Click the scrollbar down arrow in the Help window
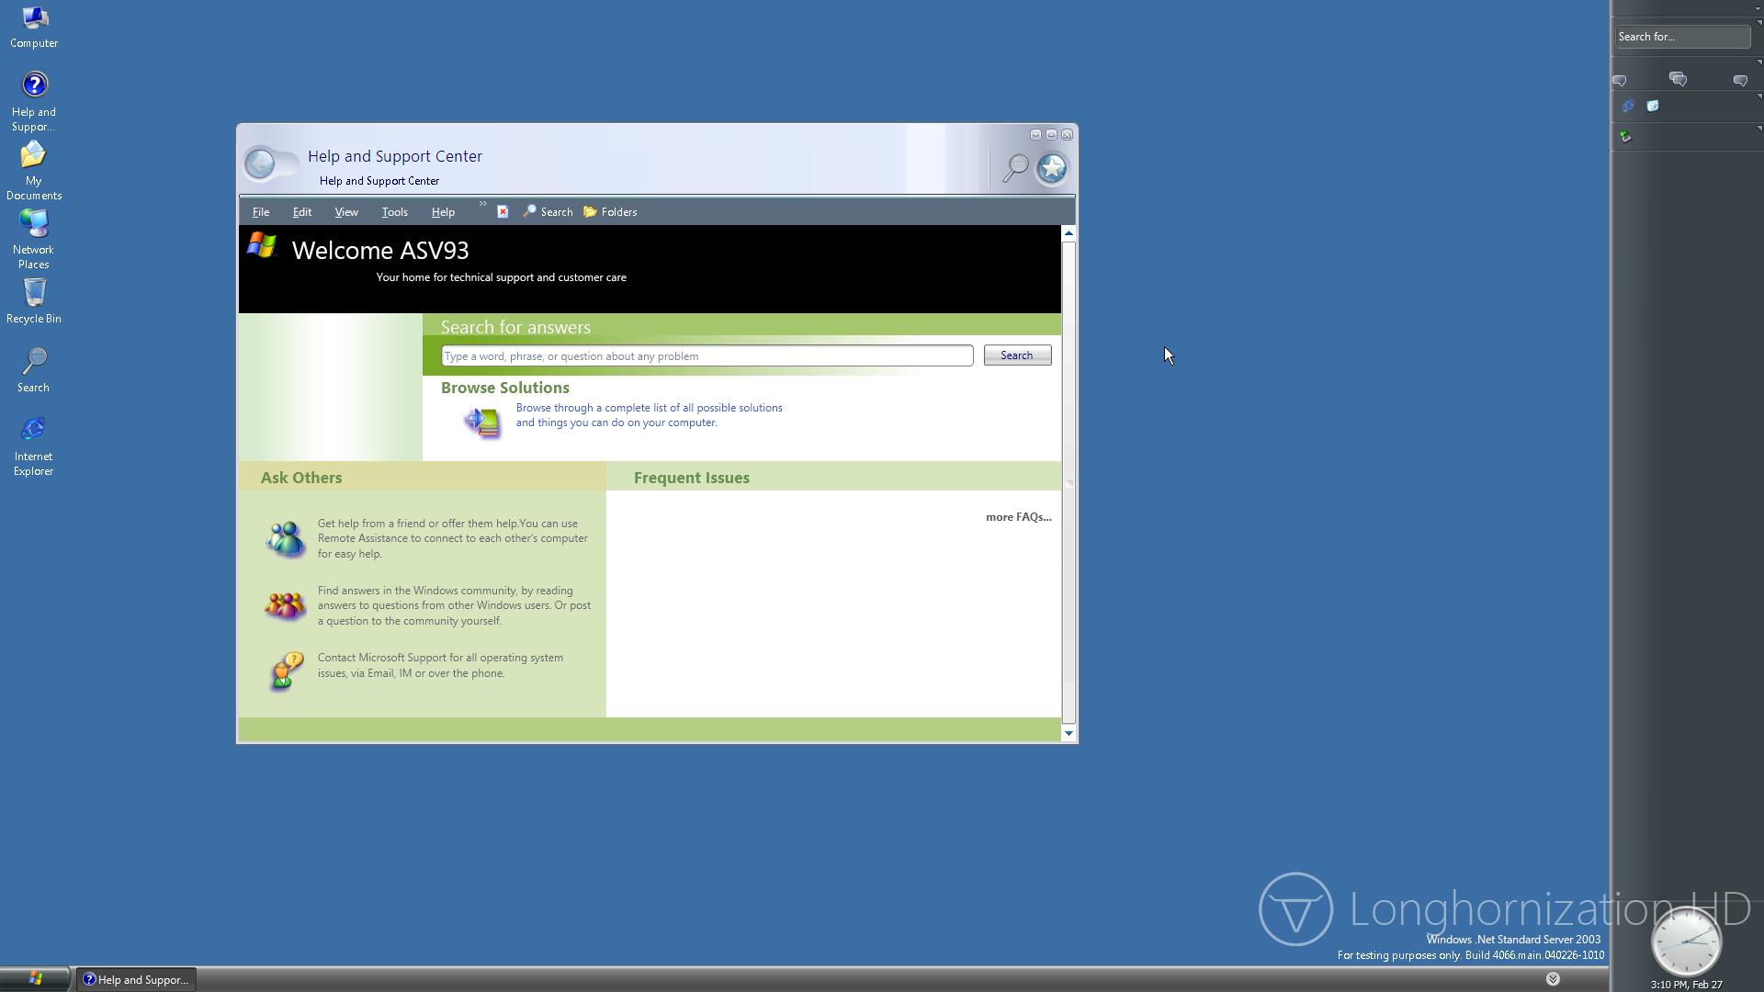This screenshot has width=1764, height=992. [1068, 734]
